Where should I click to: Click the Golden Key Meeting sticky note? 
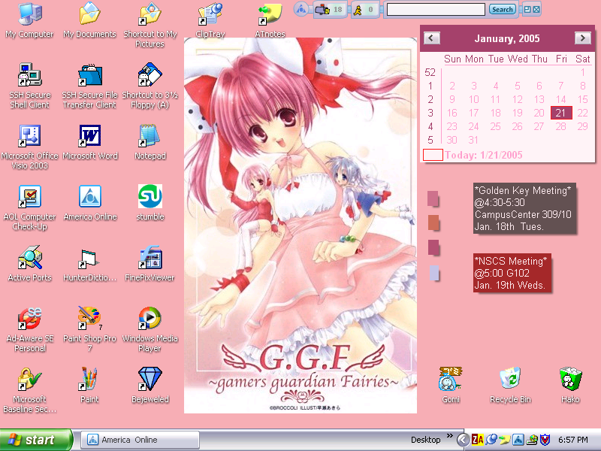click(524, 208)
